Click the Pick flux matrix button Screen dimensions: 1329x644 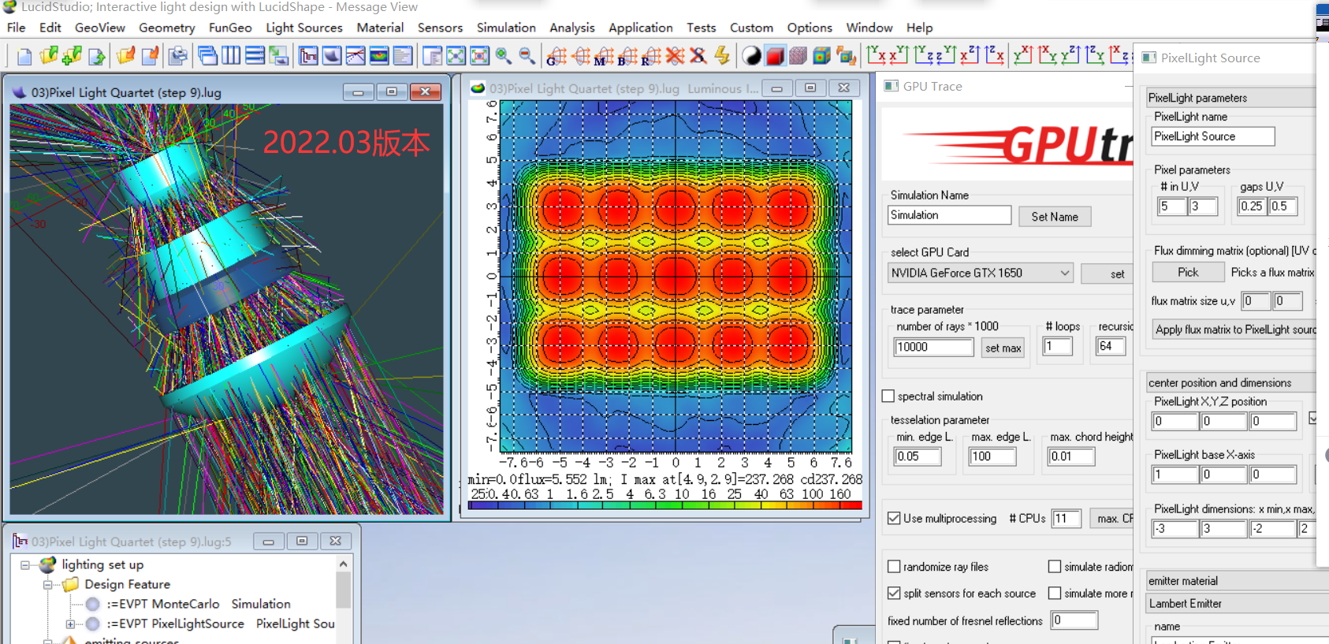1187,272
